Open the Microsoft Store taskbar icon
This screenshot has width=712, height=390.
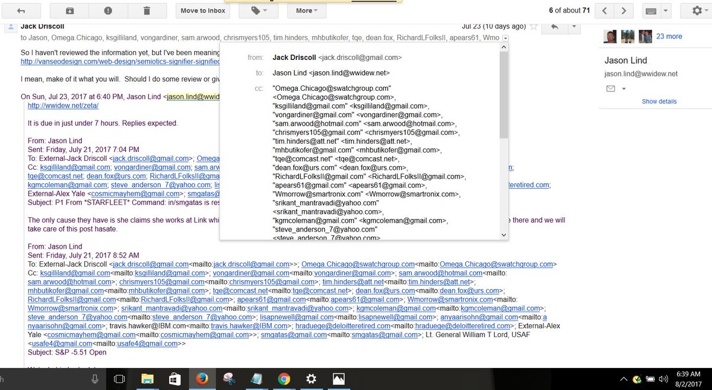coord(174,378)
